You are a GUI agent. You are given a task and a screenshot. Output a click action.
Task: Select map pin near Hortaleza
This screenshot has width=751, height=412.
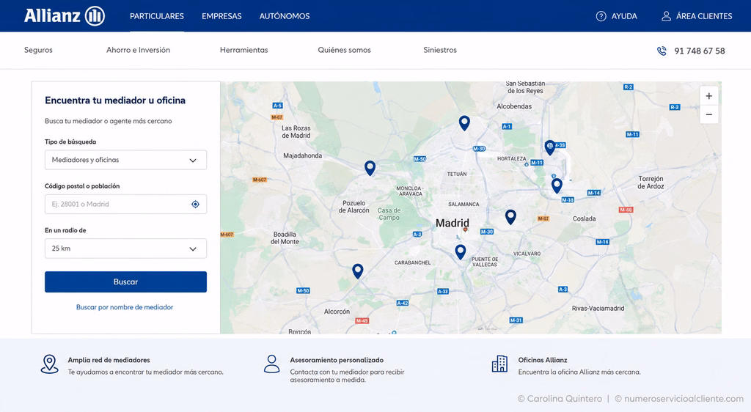point(550,147)
